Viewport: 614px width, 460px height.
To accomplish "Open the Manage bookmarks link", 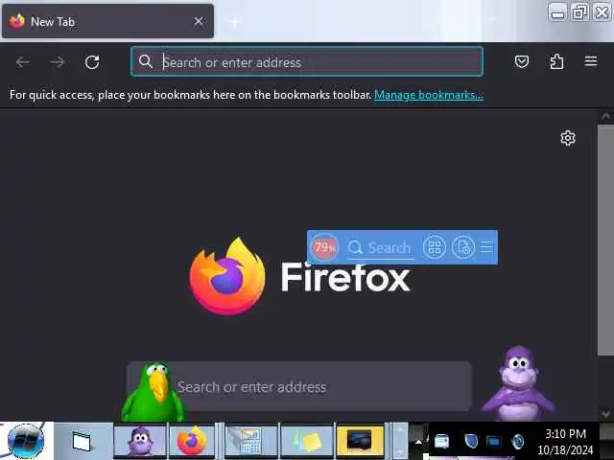I will [429, 95].
